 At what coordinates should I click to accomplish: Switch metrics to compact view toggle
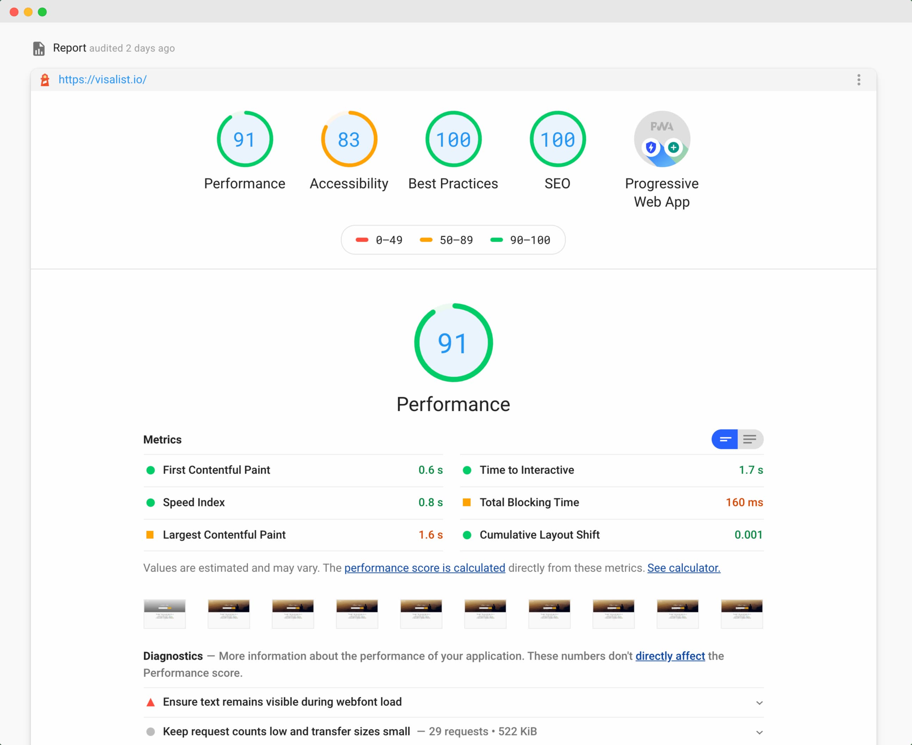[725, 439]
